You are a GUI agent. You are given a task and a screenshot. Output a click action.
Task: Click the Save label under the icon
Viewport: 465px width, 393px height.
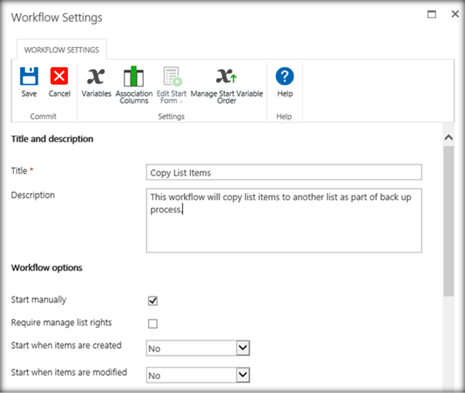29,94
